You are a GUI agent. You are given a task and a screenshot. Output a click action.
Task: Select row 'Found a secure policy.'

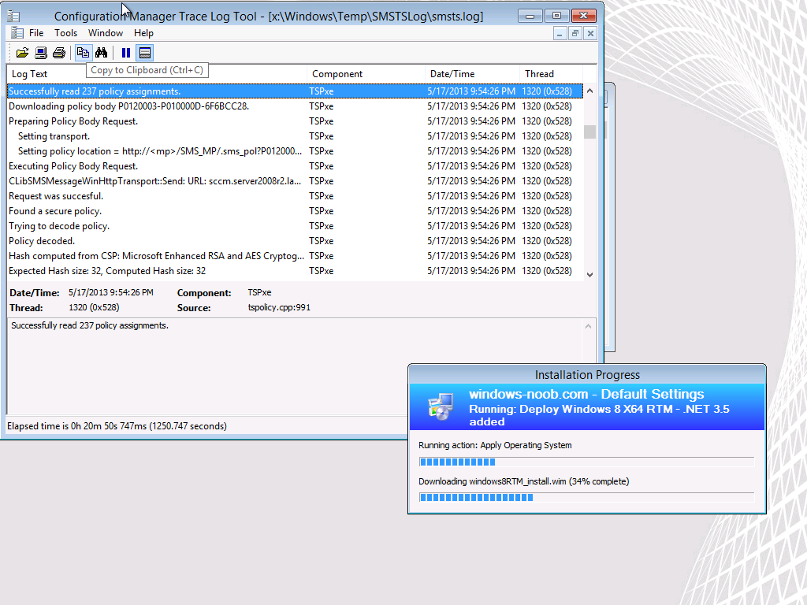pos(295,210)
